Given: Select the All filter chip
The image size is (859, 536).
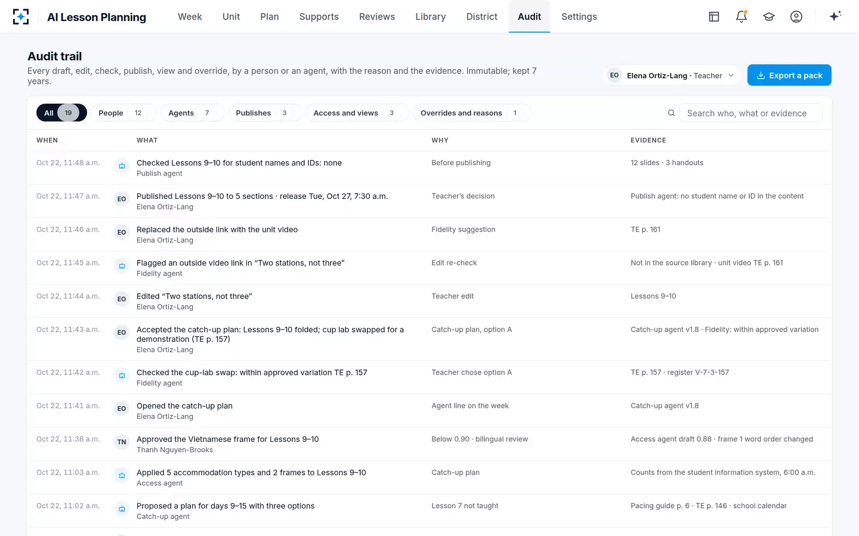Looking at the screenshot, I should [x=61, y=113].
